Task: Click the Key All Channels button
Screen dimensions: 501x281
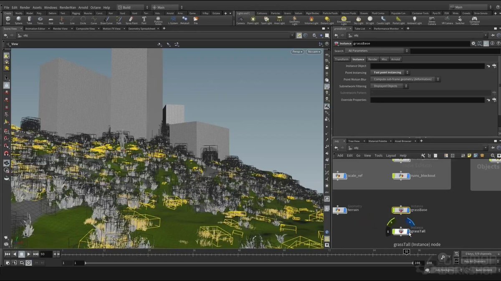Action: point(477,261)
